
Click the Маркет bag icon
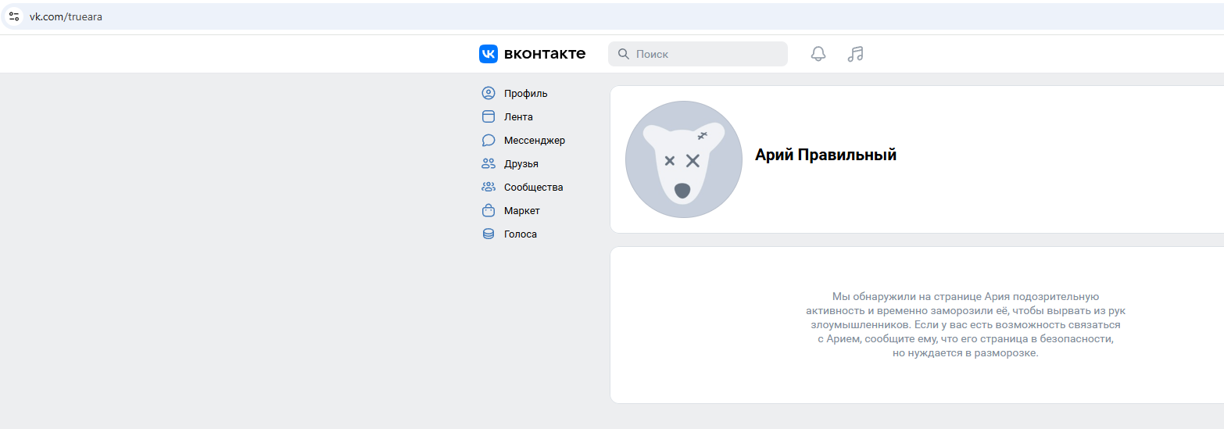click(489, 211)
